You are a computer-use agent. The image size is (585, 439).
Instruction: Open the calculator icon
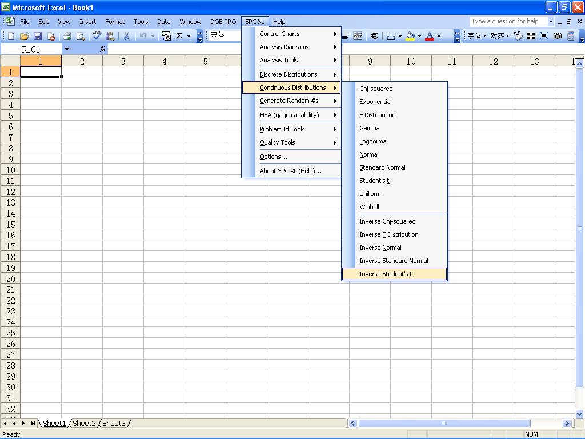tap(571, 36)
